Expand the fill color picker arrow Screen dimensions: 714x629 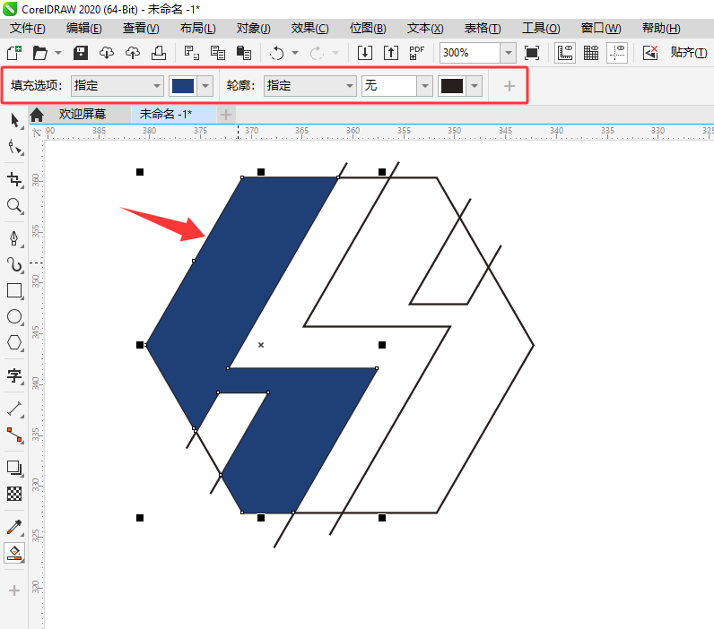tap(205, 85)
